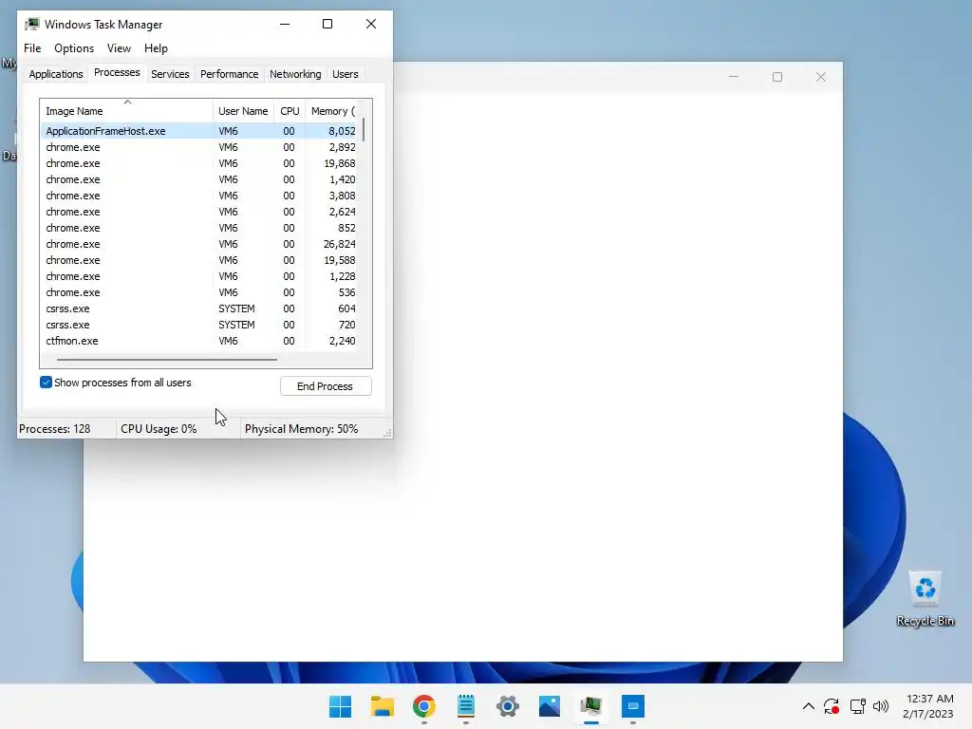Minimize the blank background window
This screenshot has width=972, height=729.
click(x=734, y=77)
